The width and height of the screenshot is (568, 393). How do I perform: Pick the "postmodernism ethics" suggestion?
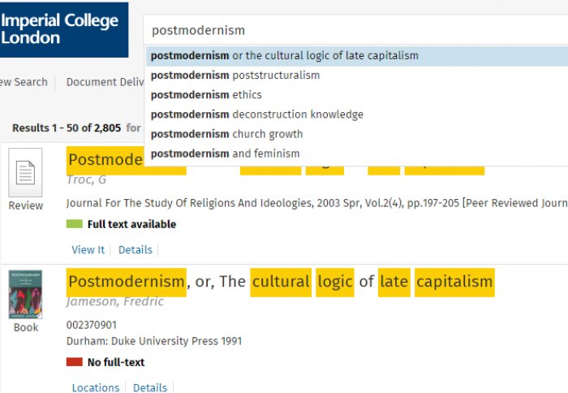point(206,95)
